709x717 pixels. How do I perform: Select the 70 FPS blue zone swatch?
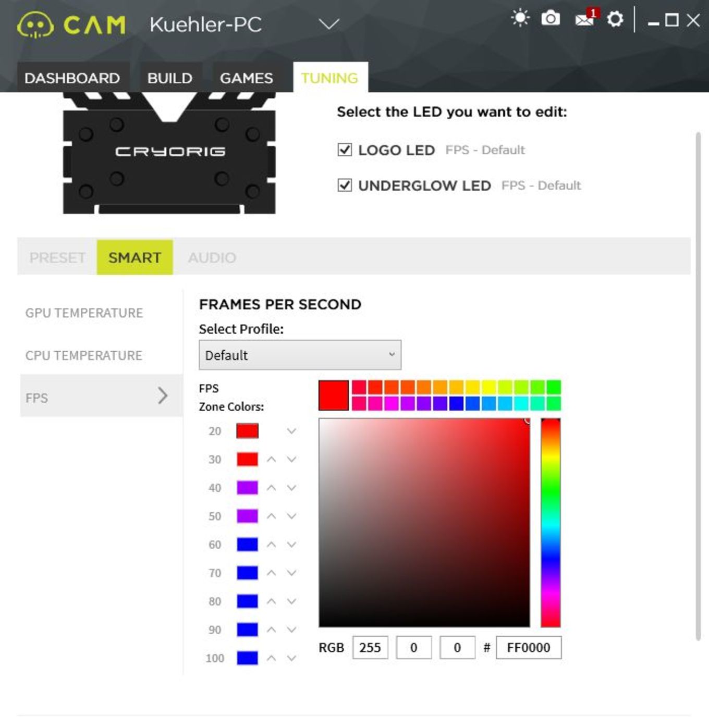(x=247, y=573)
